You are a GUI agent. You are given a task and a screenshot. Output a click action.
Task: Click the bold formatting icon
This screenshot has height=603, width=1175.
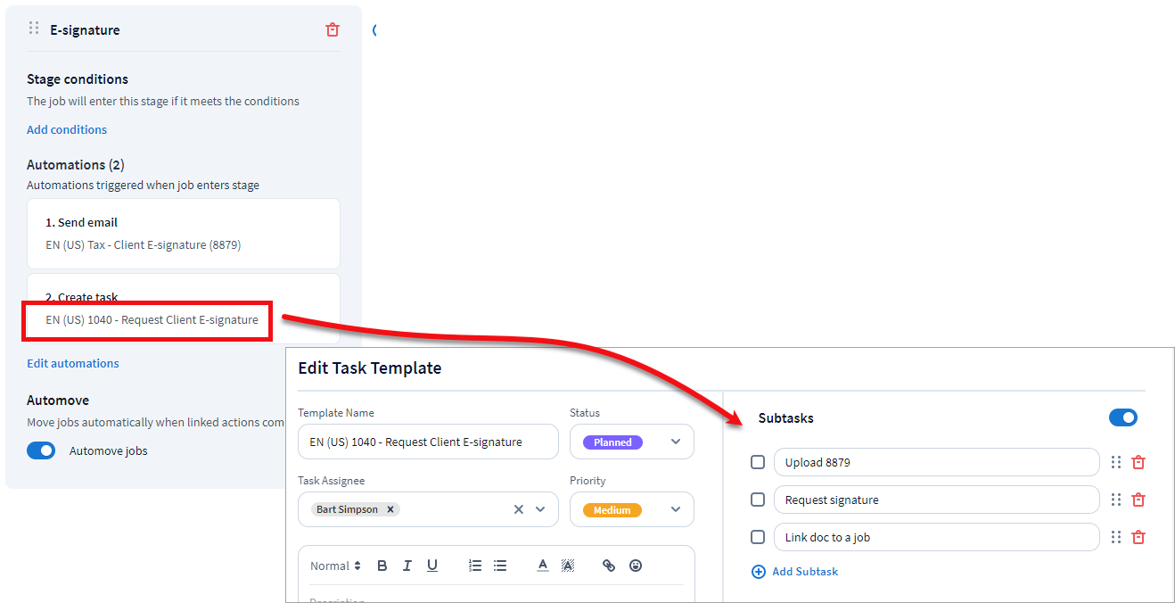(382, 566)
